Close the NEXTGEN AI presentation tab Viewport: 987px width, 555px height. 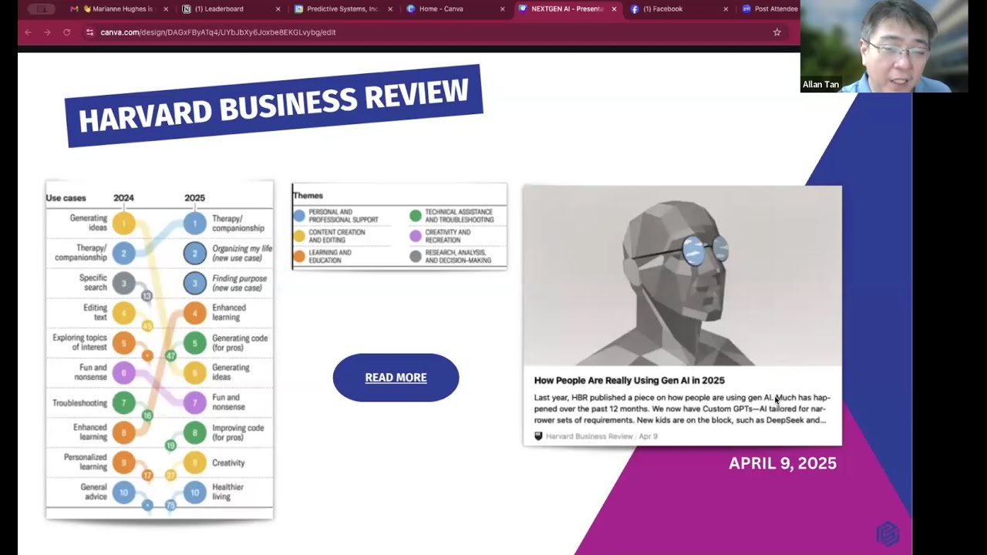coord(614,9)
